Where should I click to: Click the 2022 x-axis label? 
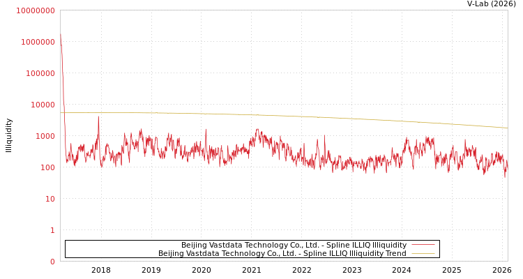[x=301, y=270]
